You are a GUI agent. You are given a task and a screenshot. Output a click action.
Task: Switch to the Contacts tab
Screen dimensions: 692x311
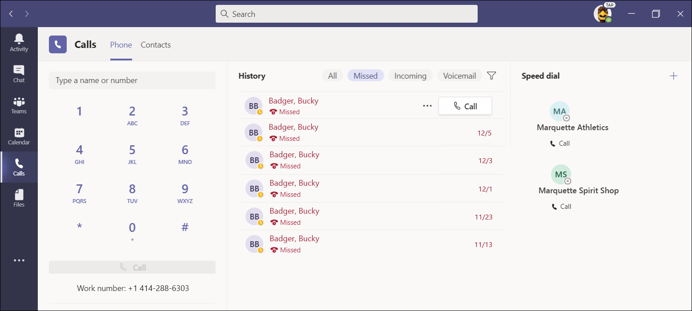click(x=156, y=45)
